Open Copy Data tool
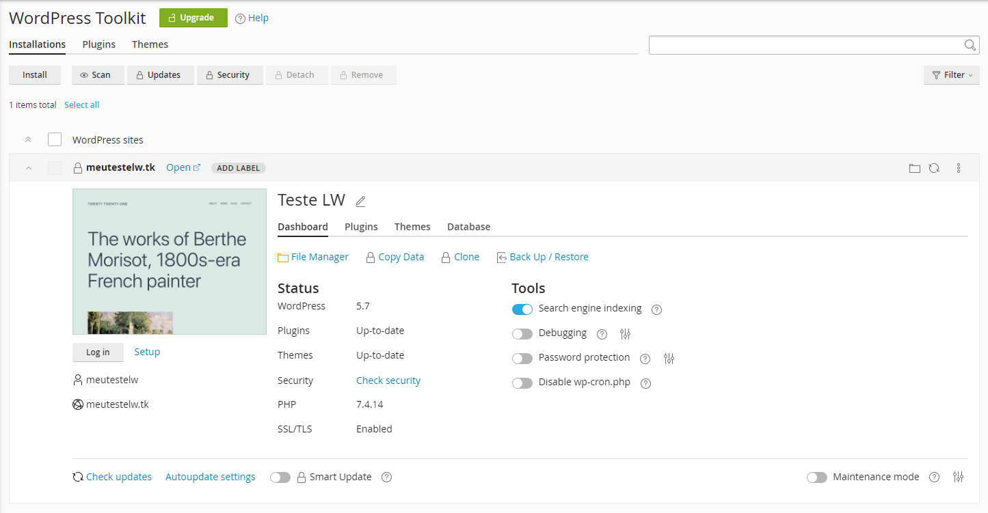Image resolution: width=988 pixels, height=513 pixels. coord(395,258)
